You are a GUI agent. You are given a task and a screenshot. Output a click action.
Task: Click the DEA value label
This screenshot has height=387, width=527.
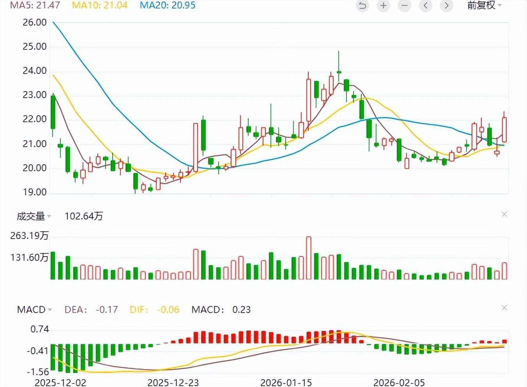pyautogui.click(x=91, y=310)
